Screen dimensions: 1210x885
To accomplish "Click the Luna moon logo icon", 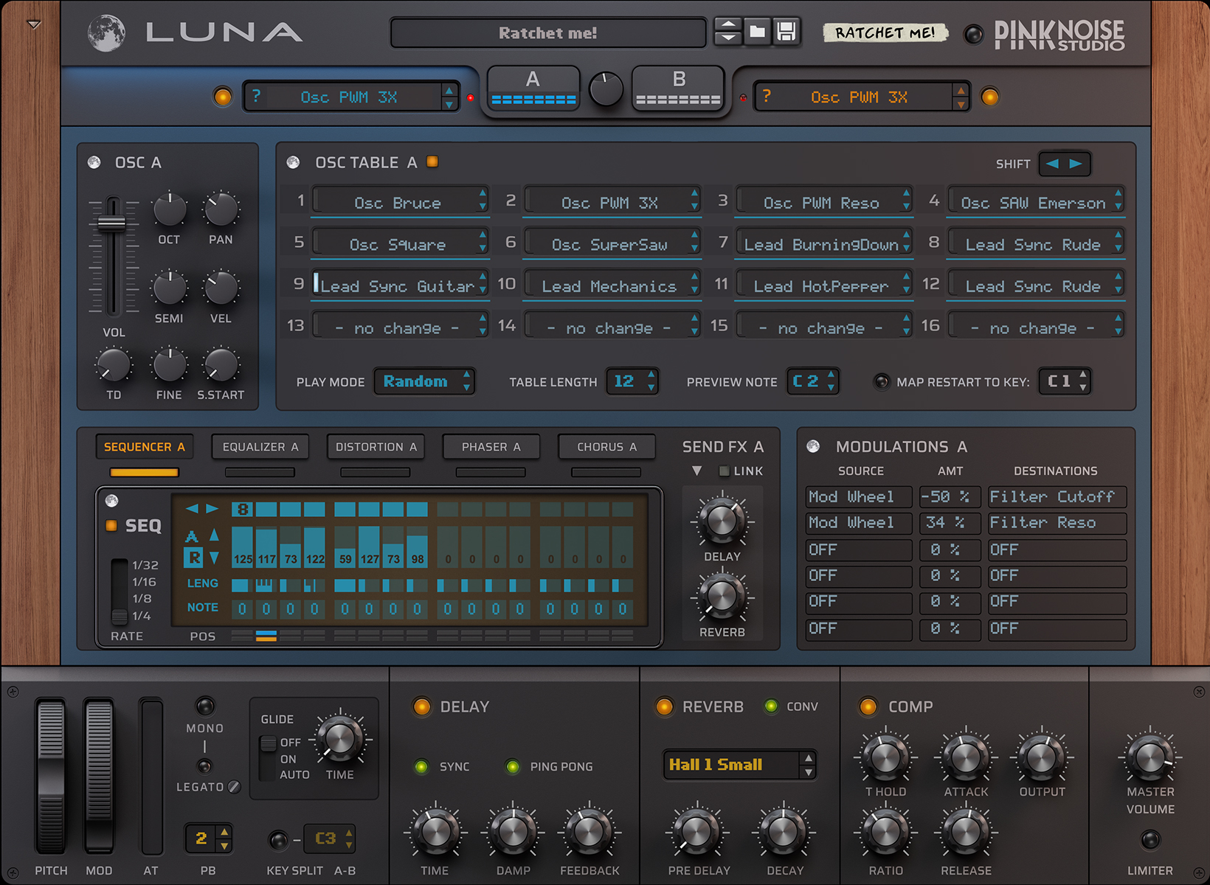I will [x=106, y=33].
